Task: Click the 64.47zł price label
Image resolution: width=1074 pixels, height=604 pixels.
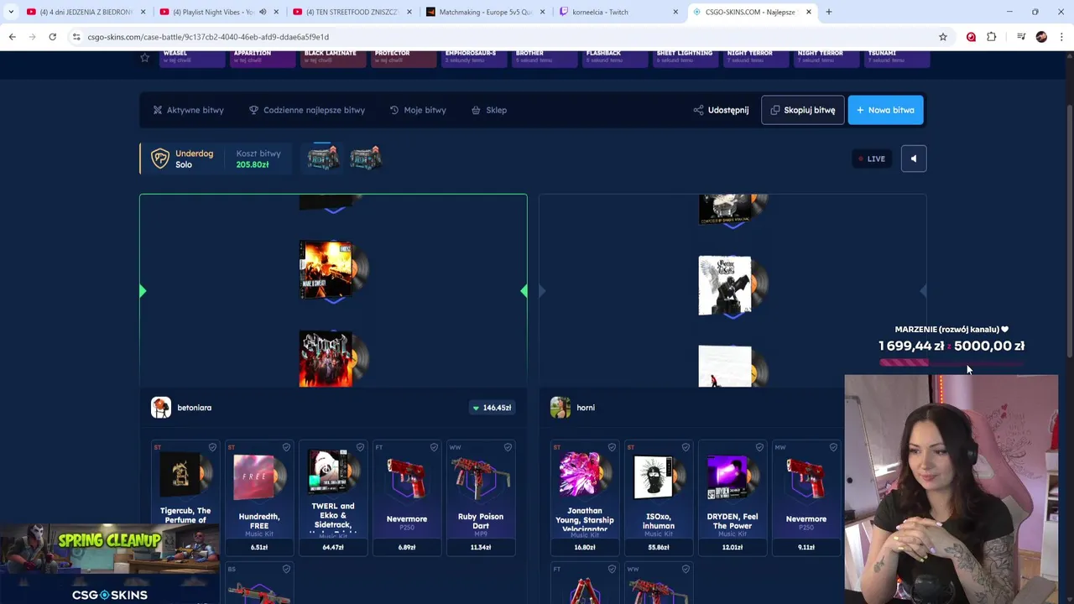Action: [333, 547]
